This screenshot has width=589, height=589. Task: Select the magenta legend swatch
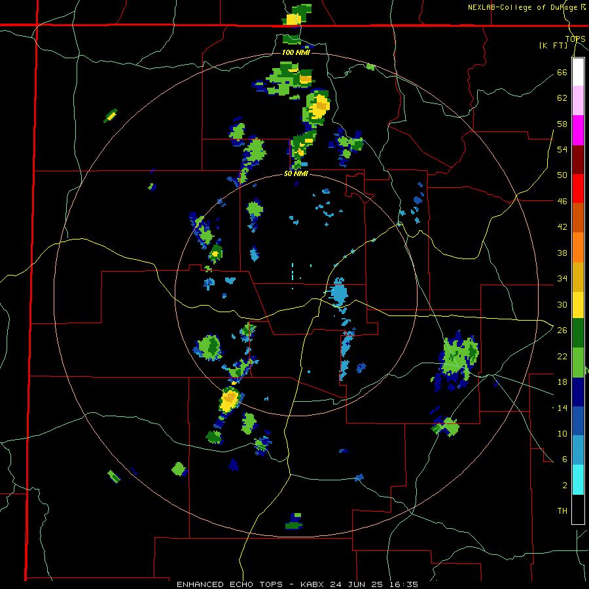pos(578,130)
